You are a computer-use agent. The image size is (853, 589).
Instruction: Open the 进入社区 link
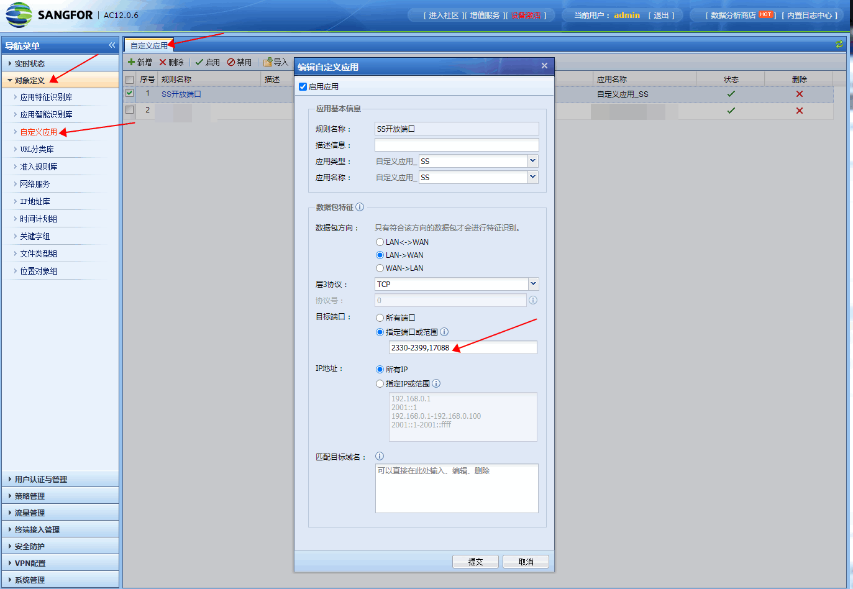click(x=444, y=15)
